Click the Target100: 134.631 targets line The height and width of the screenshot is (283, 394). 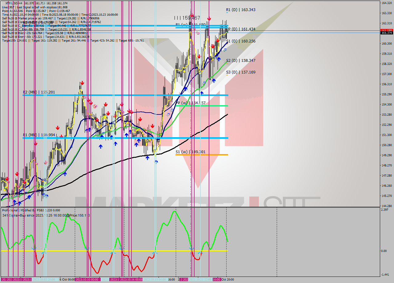coord(73,40)
